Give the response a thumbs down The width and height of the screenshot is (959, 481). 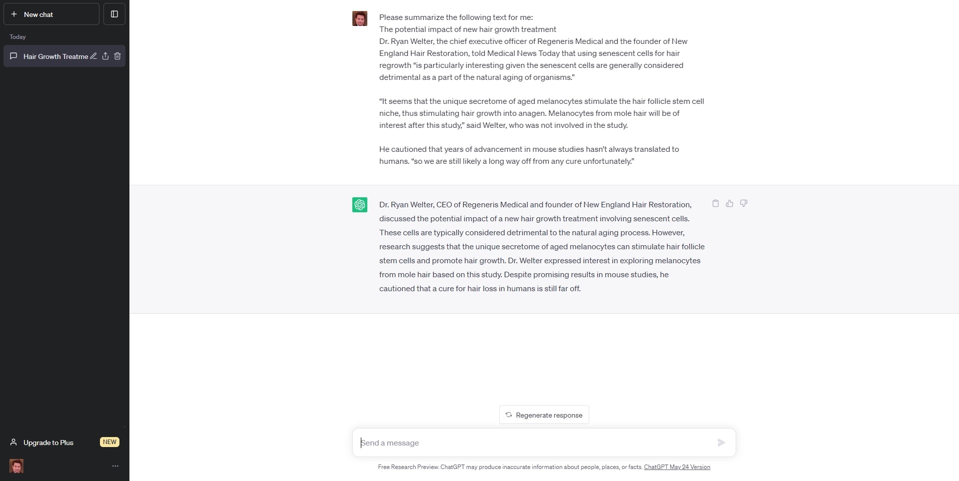[744, 203]
